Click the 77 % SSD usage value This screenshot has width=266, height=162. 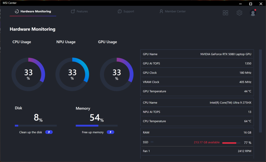[x=248, y=143]
